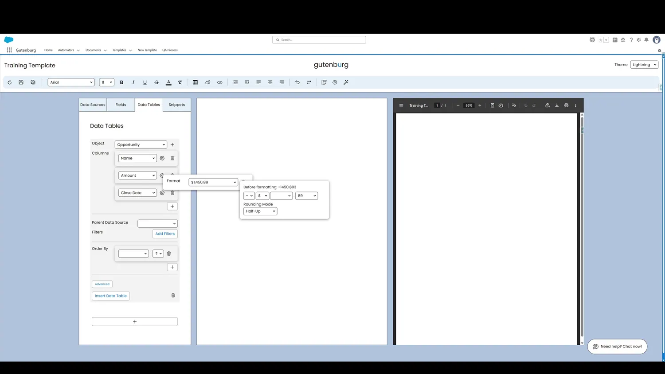The image size is (665, 374).
Task: Open the sort direction arrow dropdown
Action: click(158, 254)
